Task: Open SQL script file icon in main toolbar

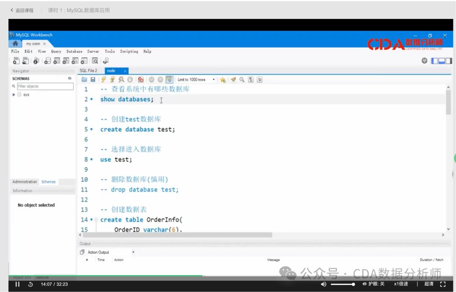Action: tap(26, 60)
